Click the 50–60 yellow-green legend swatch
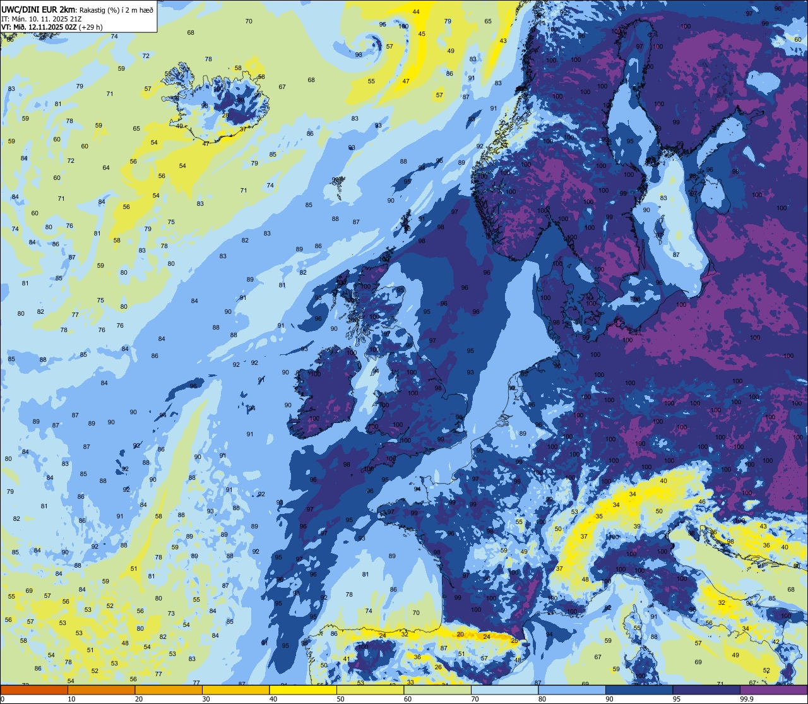Image resolution: width=808 pixels, height=704 pixels. click(x=370, y=689)
